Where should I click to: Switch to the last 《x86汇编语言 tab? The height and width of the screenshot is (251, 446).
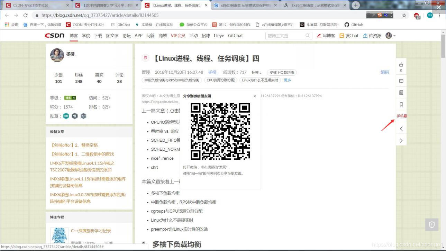[314, 6]
